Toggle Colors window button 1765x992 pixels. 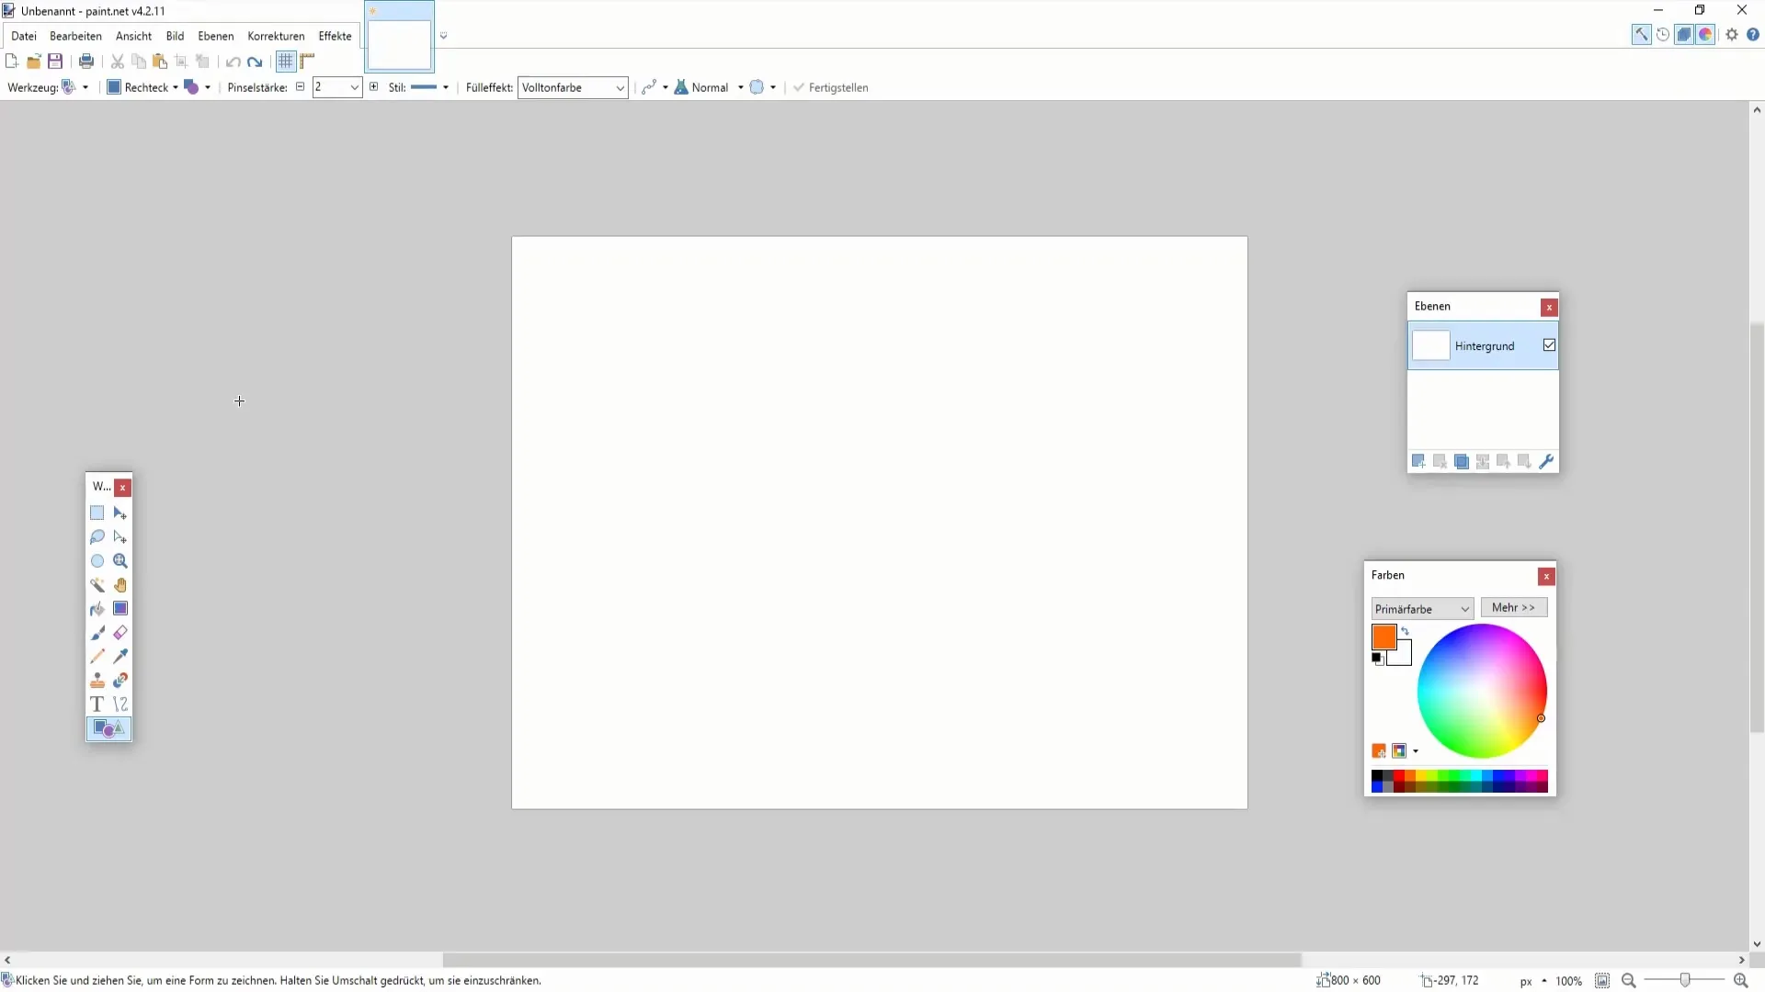pos(1705,35)
